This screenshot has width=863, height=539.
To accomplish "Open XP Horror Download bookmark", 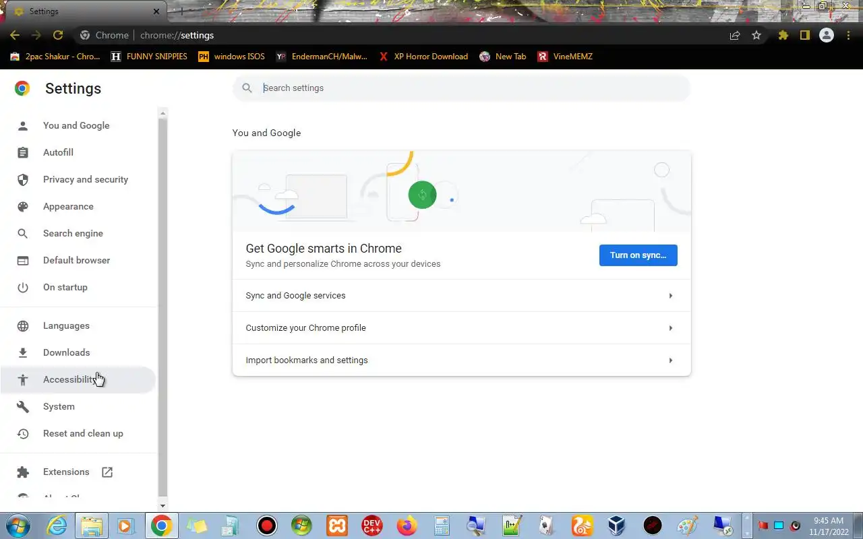I will coord(423,57).
